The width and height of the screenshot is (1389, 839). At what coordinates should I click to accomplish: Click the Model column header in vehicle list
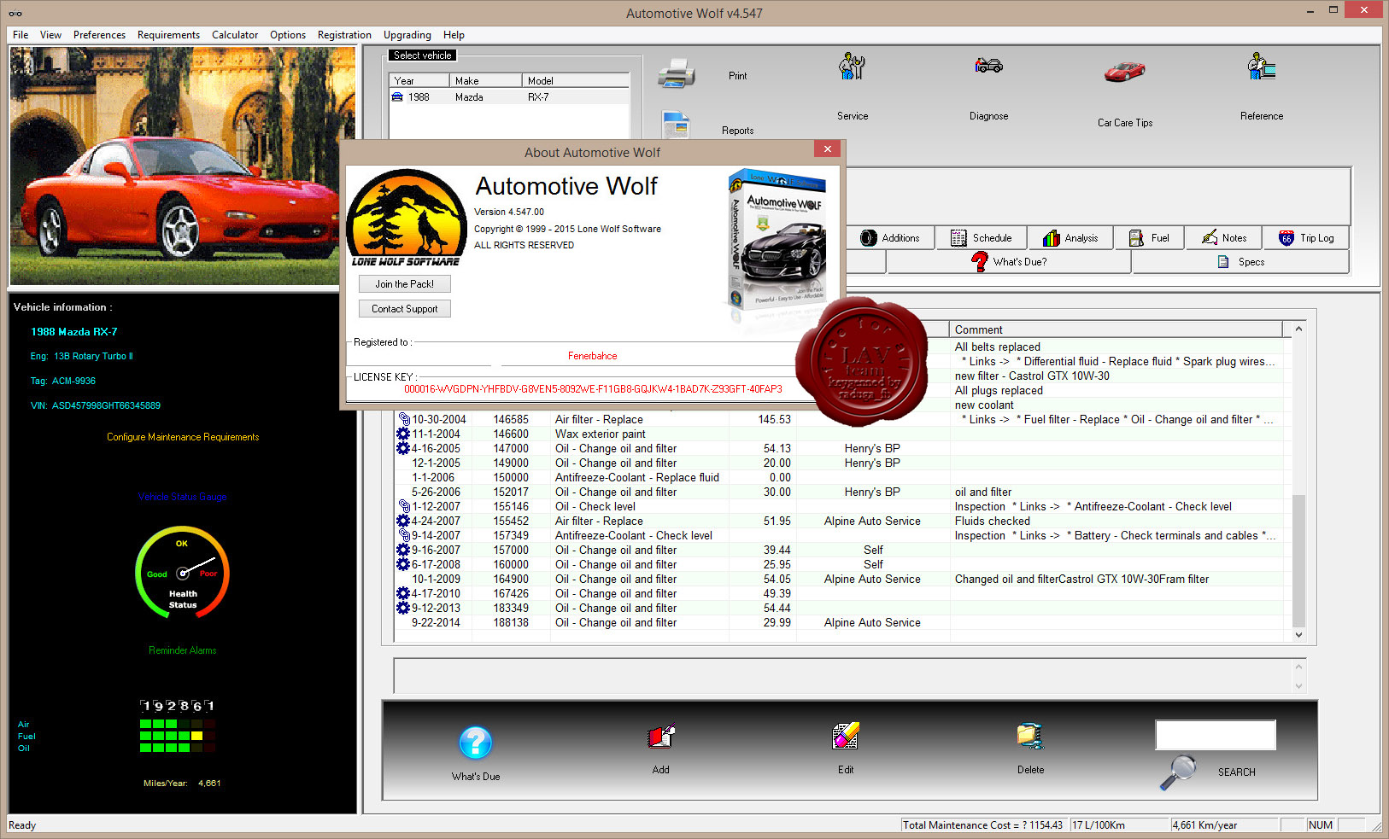pyautogui.click(x=576, y=81)
